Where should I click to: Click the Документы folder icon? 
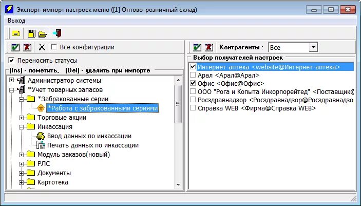coord(31,173)
